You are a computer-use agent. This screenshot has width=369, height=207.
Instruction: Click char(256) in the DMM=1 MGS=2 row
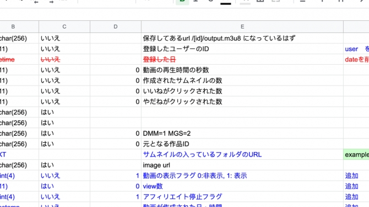[19, 133]
